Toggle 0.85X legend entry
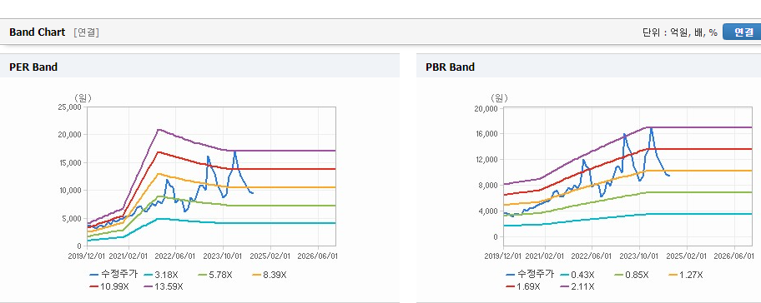 (632, 275)
